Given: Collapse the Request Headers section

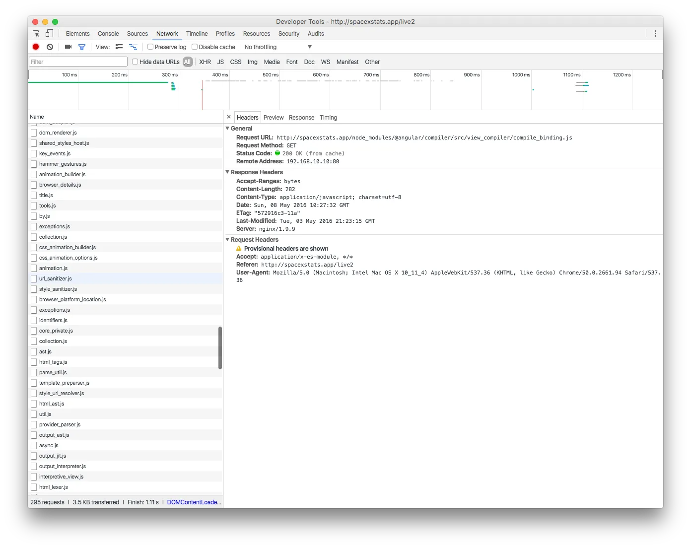Looking at the screenshot, I should click(x=228, y=239).
